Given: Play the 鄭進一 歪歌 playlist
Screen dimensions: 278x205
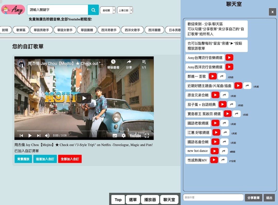Looking at the screenshot, I should coord(213,76).
